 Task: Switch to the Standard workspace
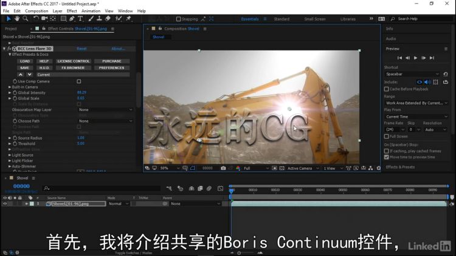click(282, 19)
